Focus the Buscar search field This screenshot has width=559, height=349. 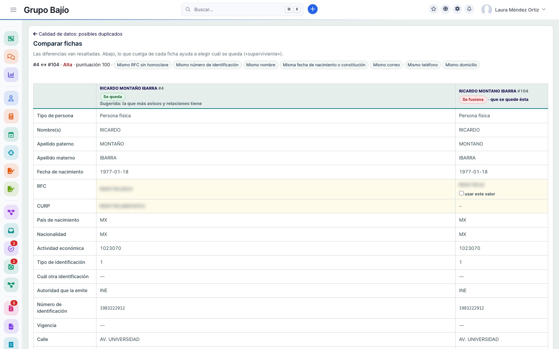coord(242,9)
